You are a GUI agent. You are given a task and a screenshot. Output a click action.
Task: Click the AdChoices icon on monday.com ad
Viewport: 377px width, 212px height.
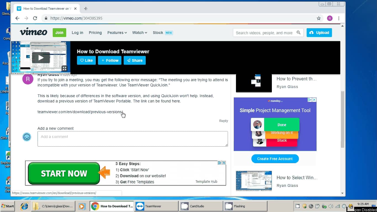click(310, 100)
